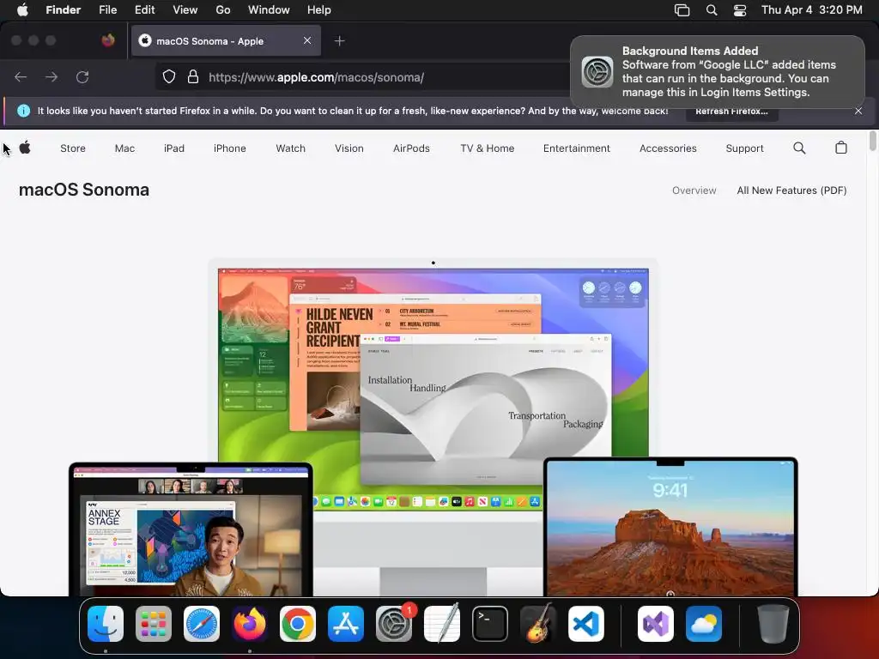Click the apple.com search magnifier icon
The image size is (879, 659).
tap(799, 148)
